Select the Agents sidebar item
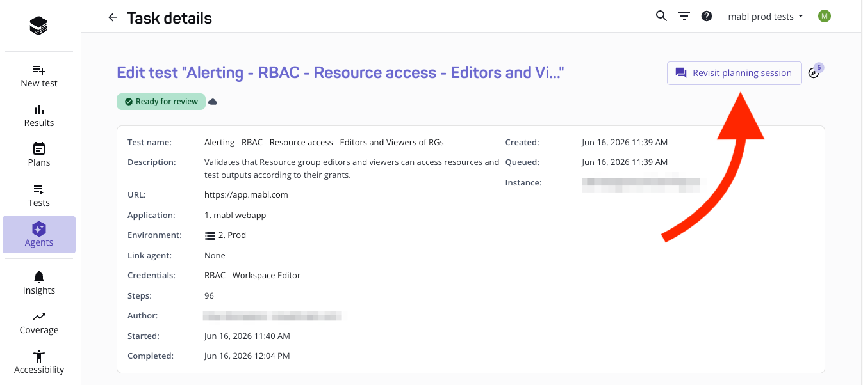This screenshot has height=385, width=863. pyautogui.click(x=39, y=235)
